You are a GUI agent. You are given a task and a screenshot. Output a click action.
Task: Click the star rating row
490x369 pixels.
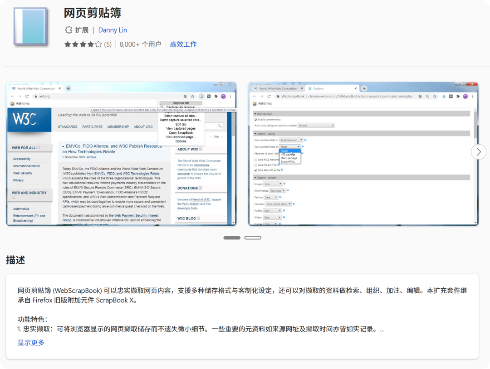[83, 44]
